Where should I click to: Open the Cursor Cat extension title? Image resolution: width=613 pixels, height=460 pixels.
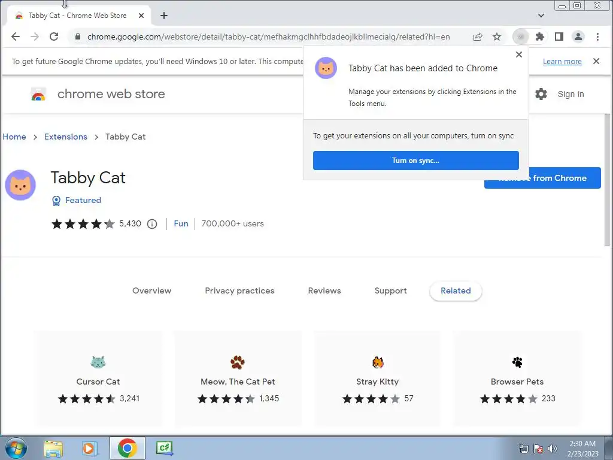point(98,382)
